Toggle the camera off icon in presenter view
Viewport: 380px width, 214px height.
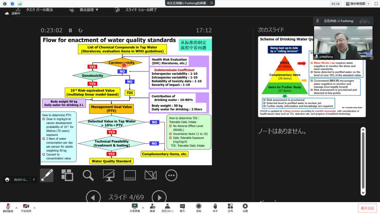coord(150,175)
